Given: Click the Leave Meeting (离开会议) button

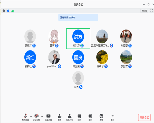Looking at the screenshot, I should pyautogui.click(x=144, y=117).
